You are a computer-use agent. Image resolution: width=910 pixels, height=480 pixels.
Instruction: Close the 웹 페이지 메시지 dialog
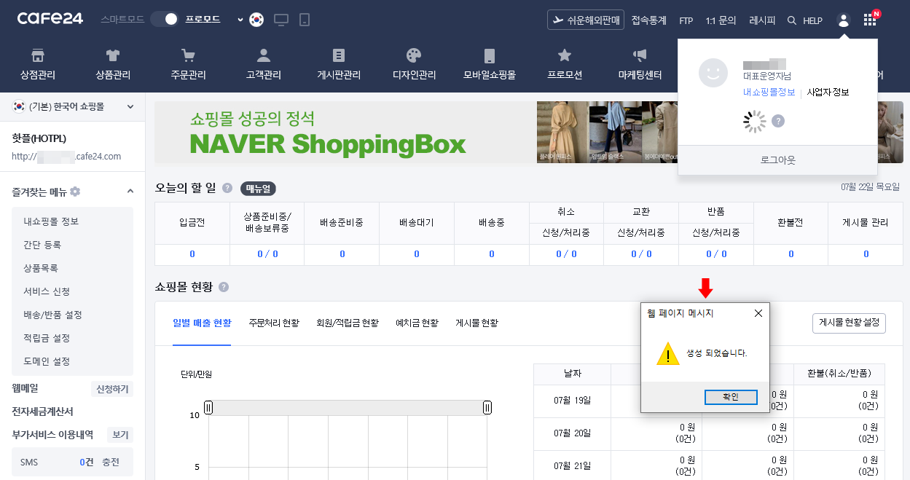click(x=758, y=313)
